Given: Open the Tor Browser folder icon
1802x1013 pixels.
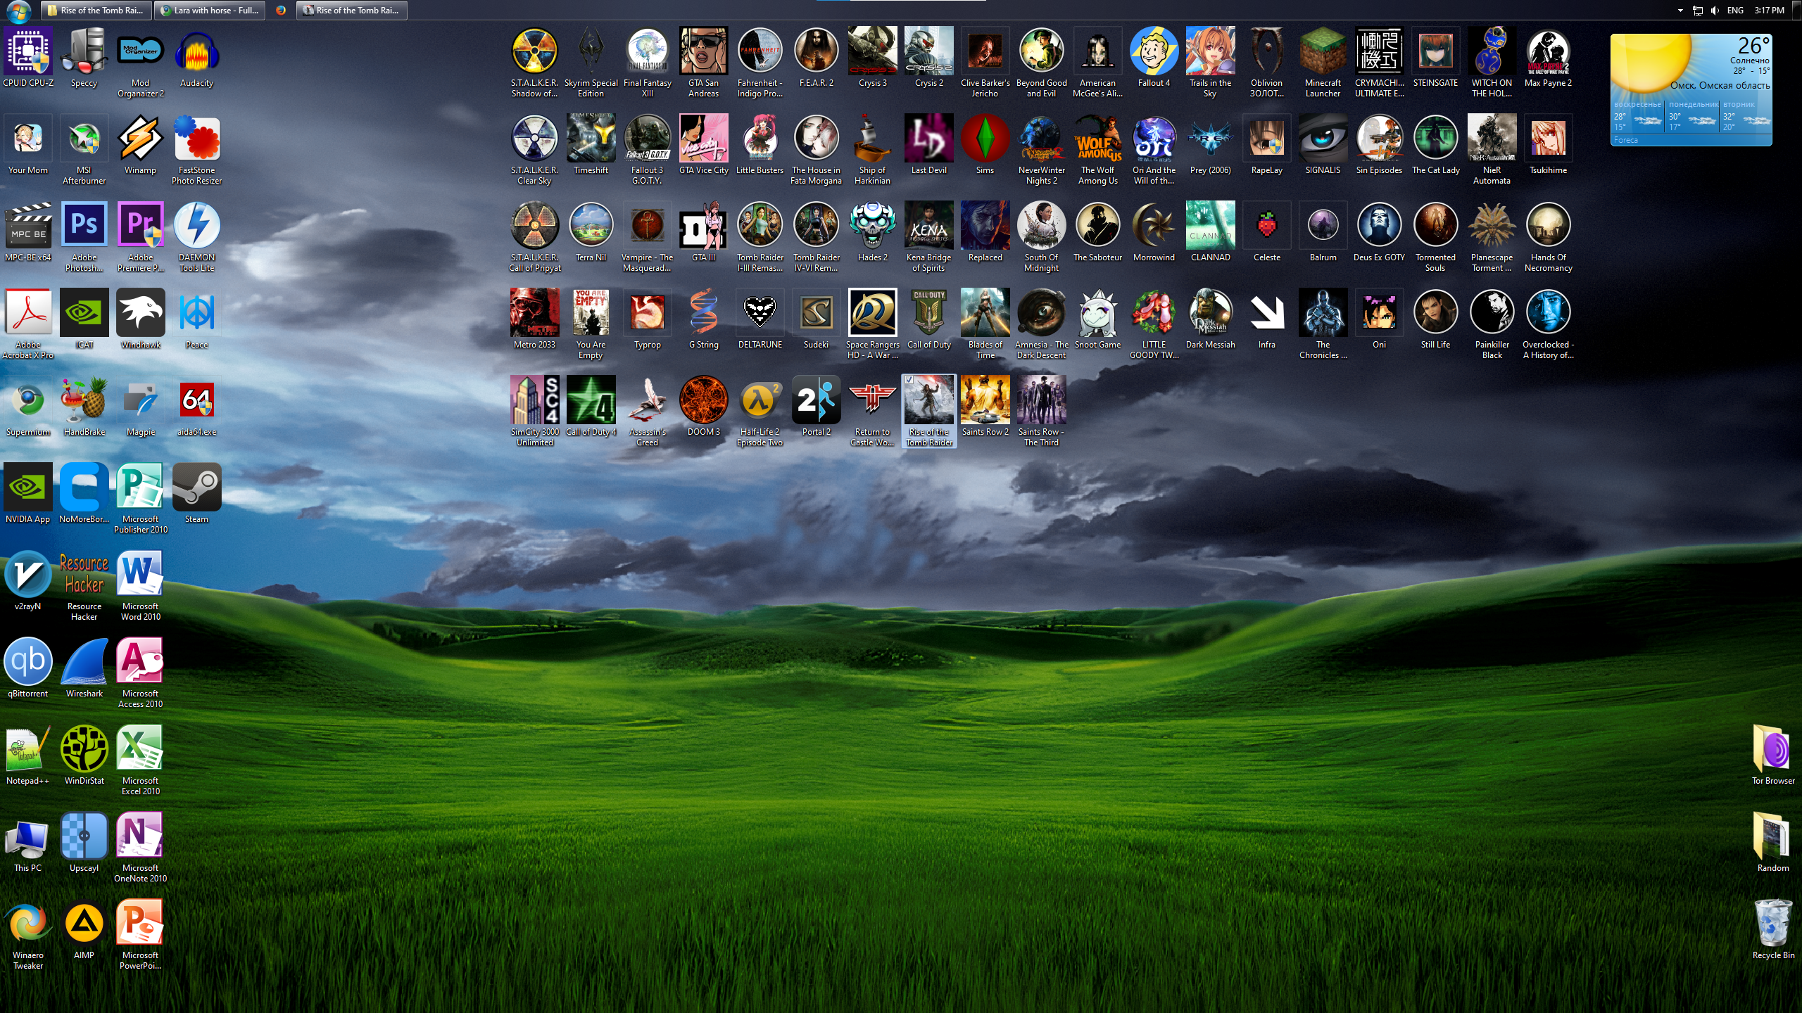Looking at the screenshot, I should tap(1774, 748).
